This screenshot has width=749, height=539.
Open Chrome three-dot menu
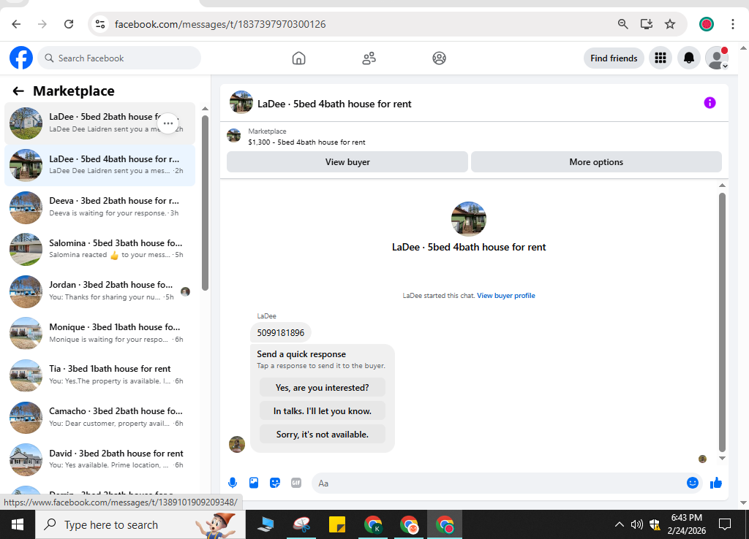click(732, 24)
